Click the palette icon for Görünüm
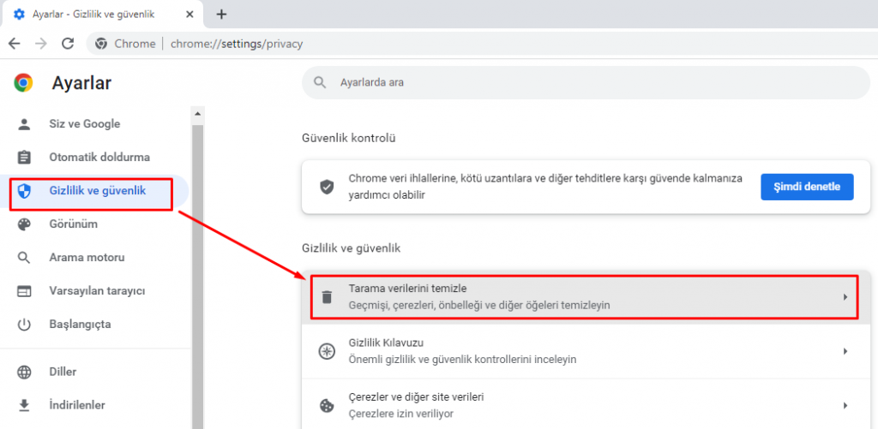Screen dimensions: 878x429 [24, 225]
